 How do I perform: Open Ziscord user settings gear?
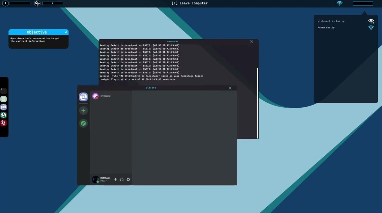(x=128, y=179)
